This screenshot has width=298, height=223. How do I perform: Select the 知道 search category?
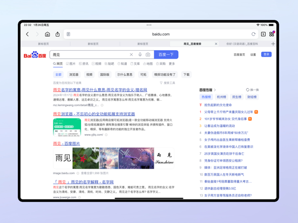click(122, 64)
